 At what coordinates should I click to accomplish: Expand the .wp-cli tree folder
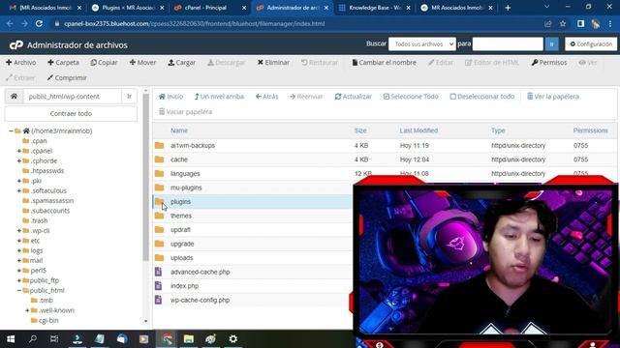[19, 231]
